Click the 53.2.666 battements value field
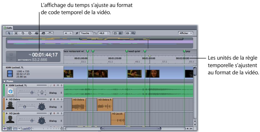 39,60
